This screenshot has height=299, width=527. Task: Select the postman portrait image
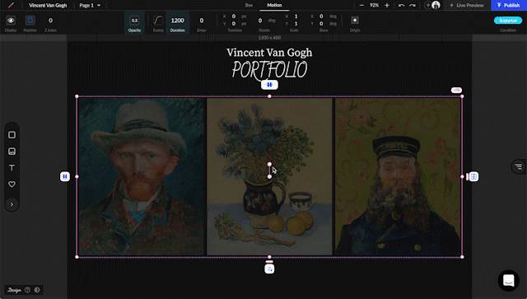[x=398, y=176]
